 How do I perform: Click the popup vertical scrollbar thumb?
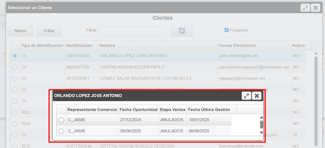pos(261,125)
